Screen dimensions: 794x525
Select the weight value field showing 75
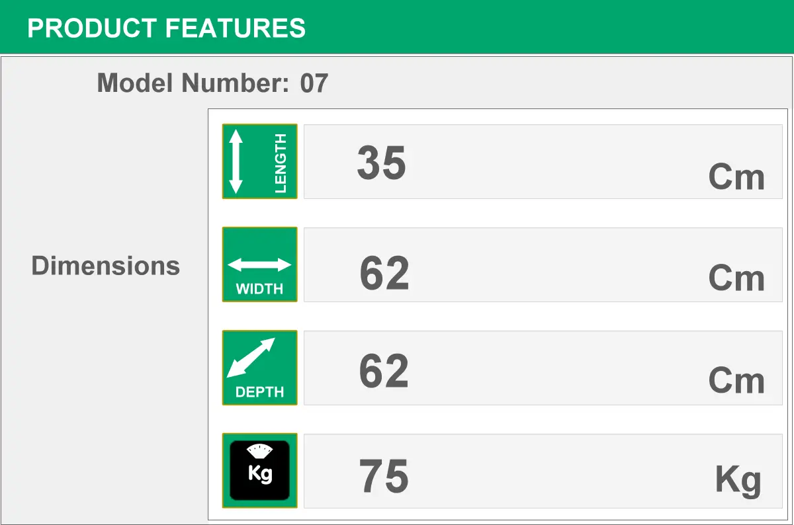pyautogui.click(x=543, y=471)
